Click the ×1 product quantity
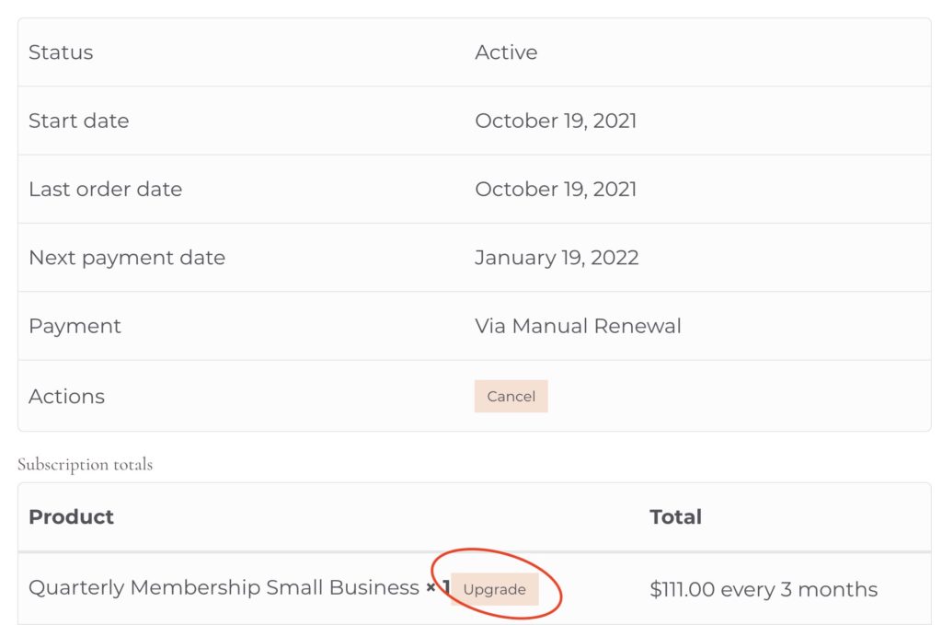The height and width of the screenshot is (625, 942). (x=438, y=587)
